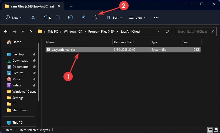220x133 pixels.
Task: Unpin Pictures using its pin icon
Action: [x=34, y=73]
